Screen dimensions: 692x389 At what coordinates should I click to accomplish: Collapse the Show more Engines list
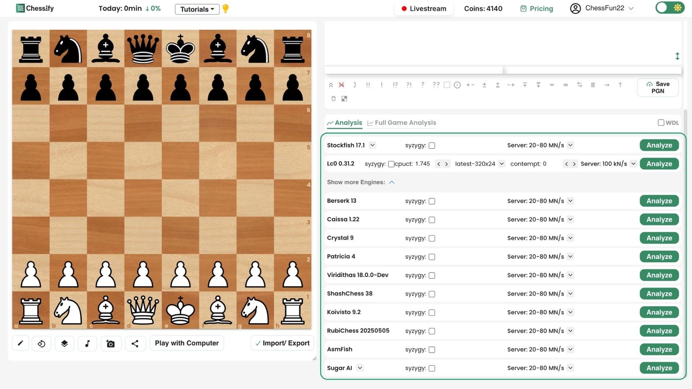pyautogui.click(x=392, y=182)
